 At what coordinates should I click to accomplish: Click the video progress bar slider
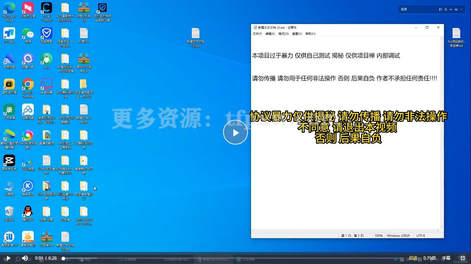(x=63, y=258)
